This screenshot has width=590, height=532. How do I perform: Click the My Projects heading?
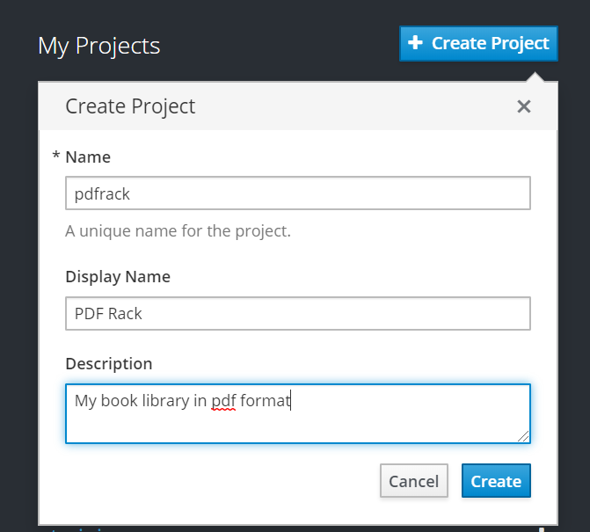98,46
